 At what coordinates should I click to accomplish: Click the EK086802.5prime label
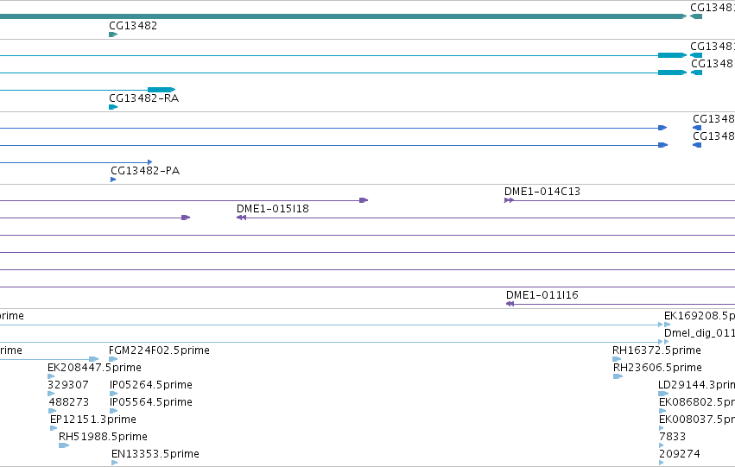point(697,402)
